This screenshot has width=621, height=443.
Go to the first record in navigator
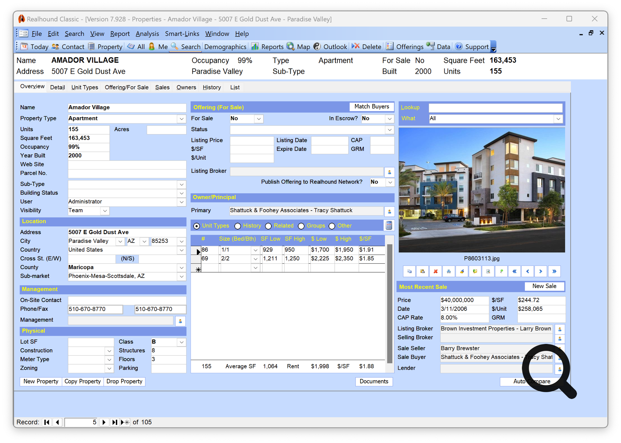point(47,422)
